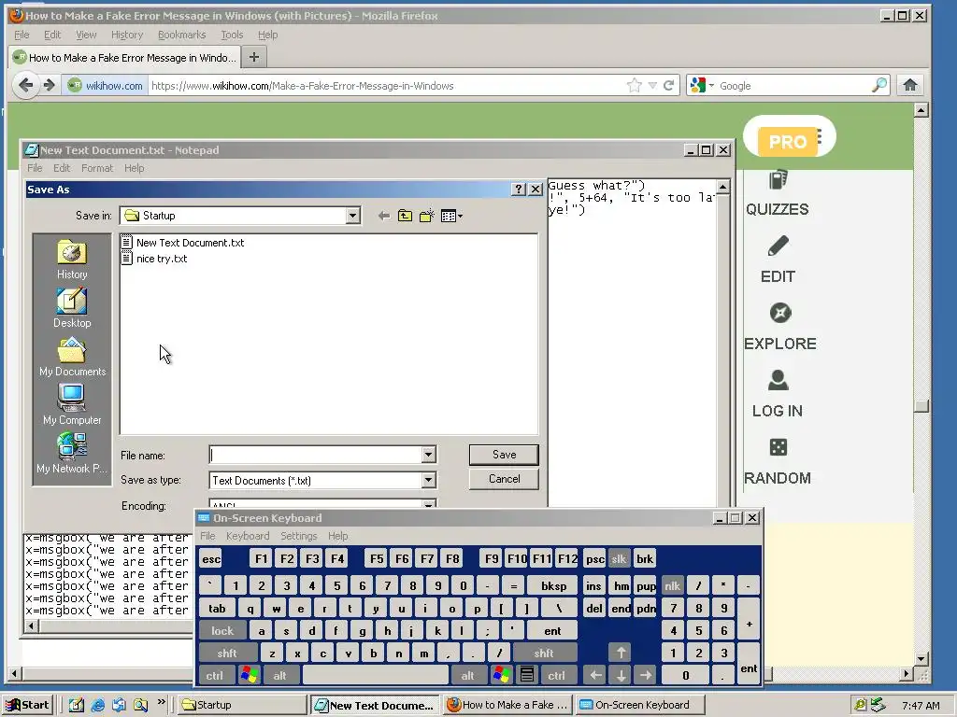Open My Computer in the places bar
This screenshot has width=957, height=717.
[72, 405]
